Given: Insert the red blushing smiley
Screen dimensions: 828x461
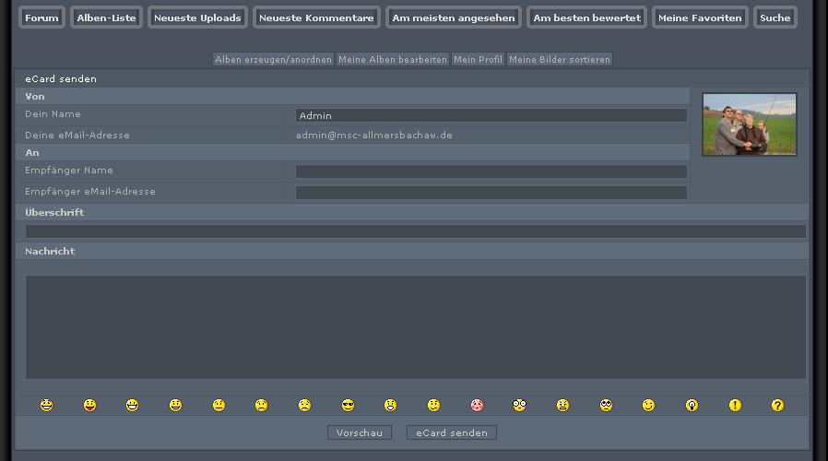Looking at the screenshot, I should (x=477, y=405).
